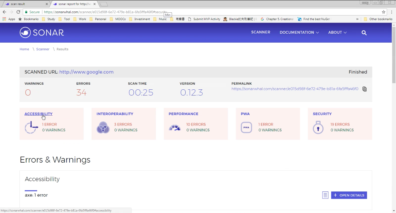396x213 pixels.
Task: Click the 'axe: 1 error' text
Action: click(36, 195)
